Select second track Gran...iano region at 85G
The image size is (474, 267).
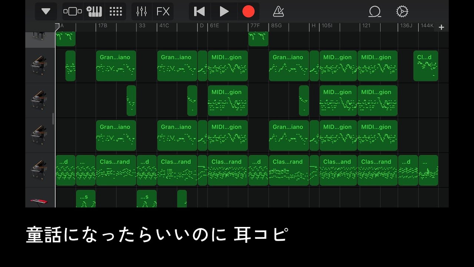pos(289,66)
